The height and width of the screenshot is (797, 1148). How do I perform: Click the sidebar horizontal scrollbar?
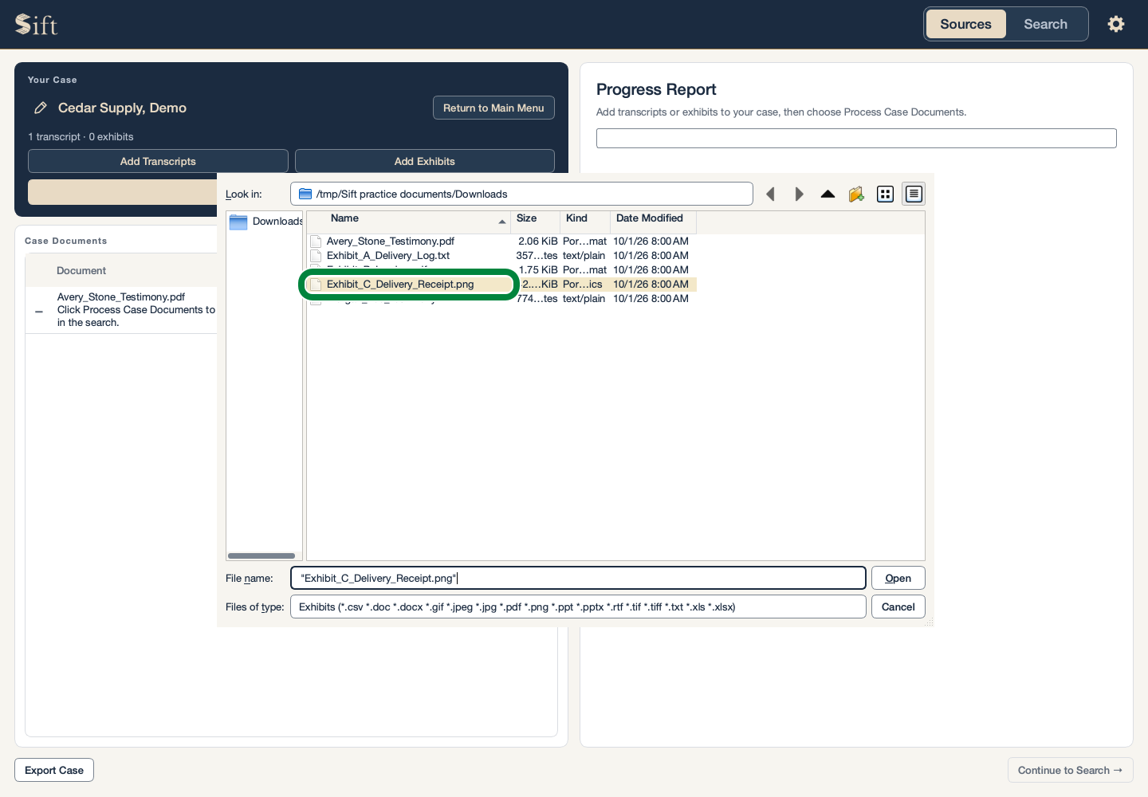pyautogui.click(x=261, y=556)
